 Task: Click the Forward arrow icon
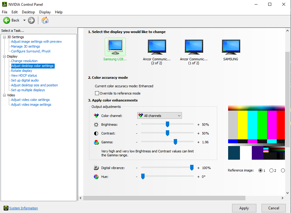pyautogui.click(x=31, y=20)
